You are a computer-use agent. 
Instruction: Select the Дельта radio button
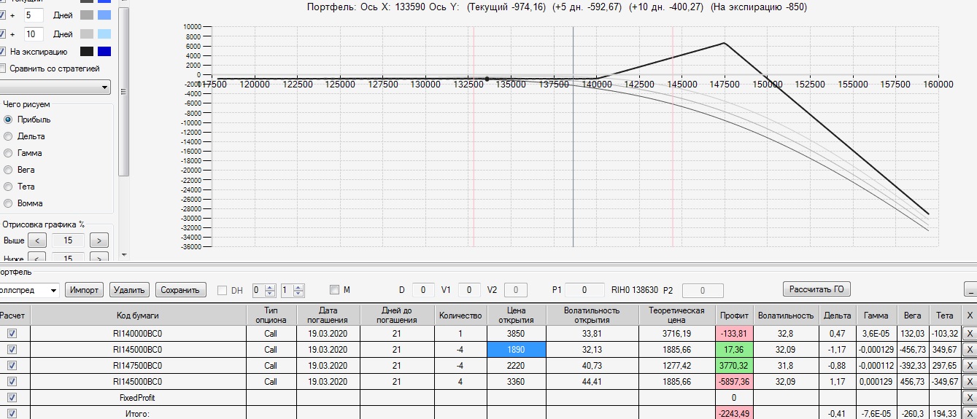click(9, 136)
